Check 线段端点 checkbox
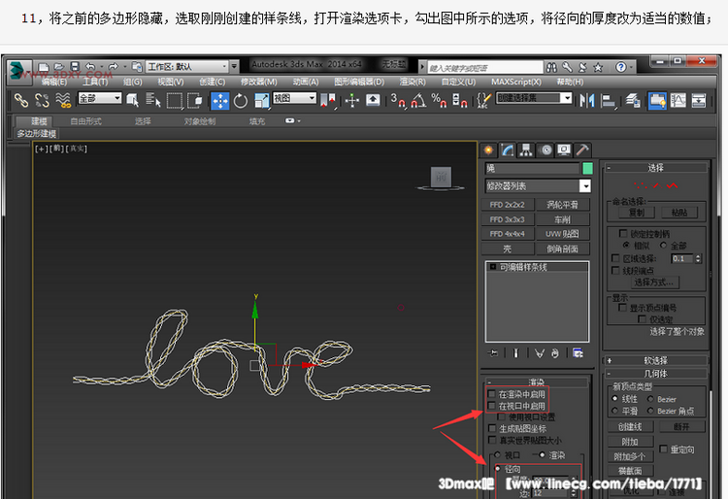 tap(615, 270)
